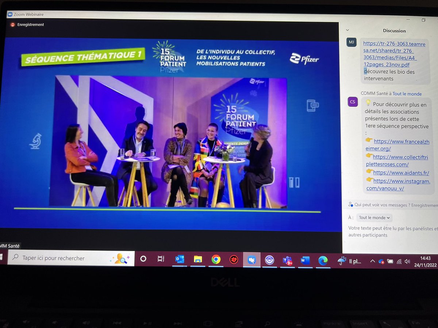This screenshot has width=438, height=328.
Task: Click the chat message input field
Action: (392, 232)
